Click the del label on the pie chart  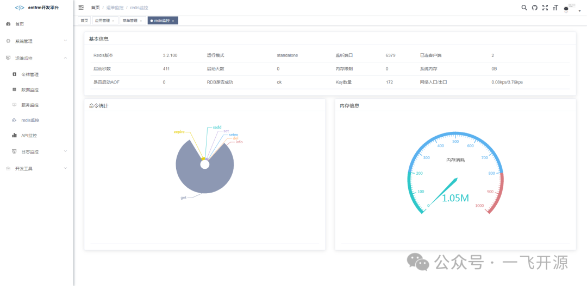click(236, 138)
